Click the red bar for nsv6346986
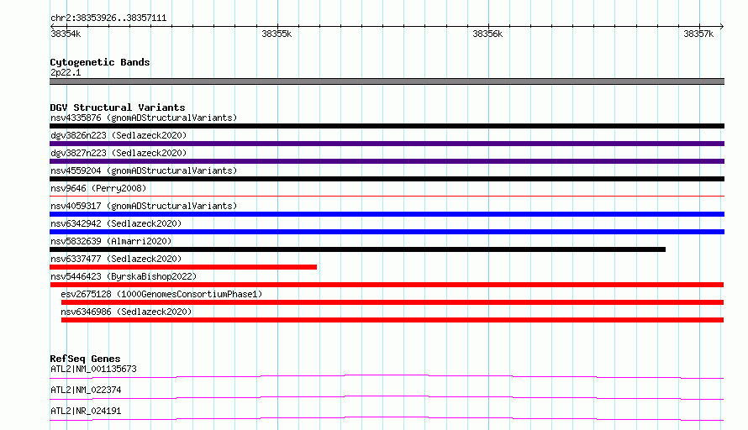748x430 pixels. coord(392,320)
